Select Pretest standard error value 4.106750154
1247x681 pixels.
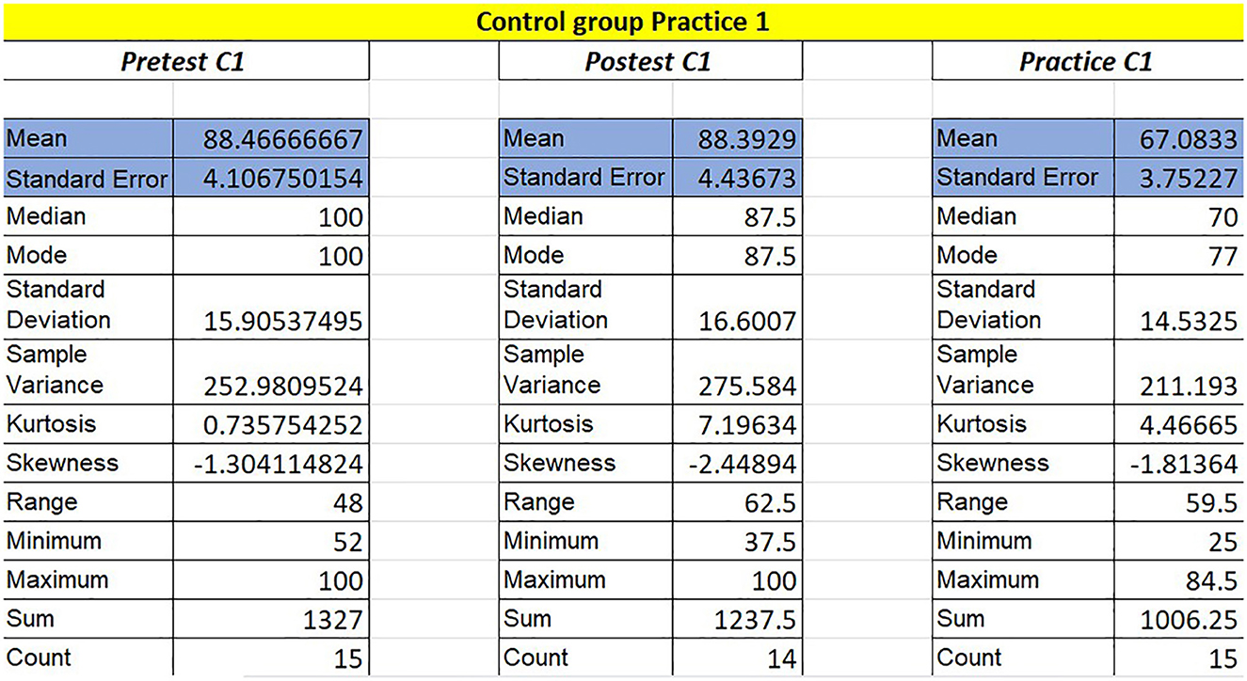[x=283, y=179]
